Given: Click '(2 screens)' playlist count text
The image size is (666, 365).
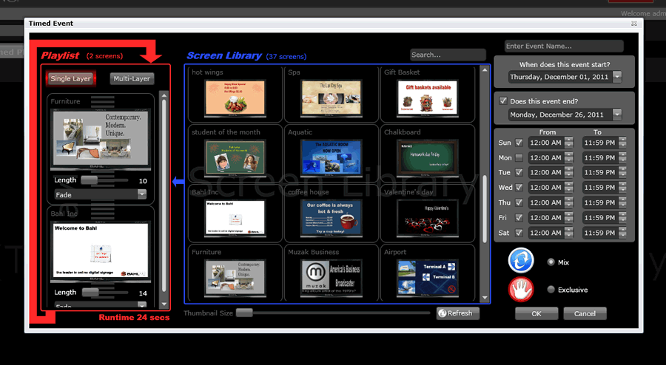Looking at the screenshot, I should click(x=104, y=56).
